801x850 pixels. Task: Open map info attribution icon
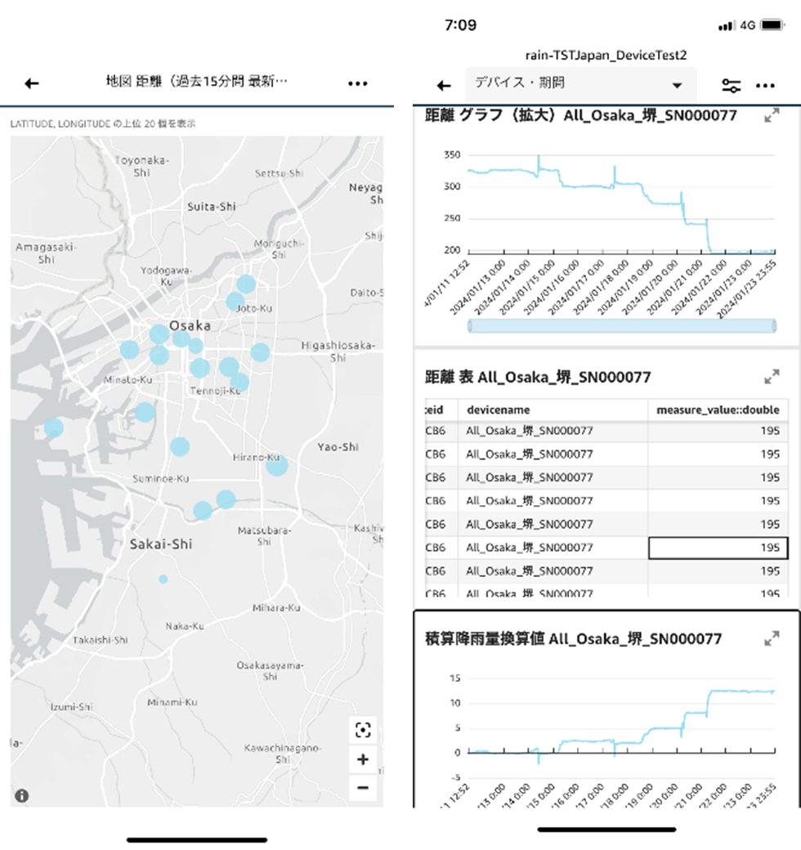click(x=22, y=795)
